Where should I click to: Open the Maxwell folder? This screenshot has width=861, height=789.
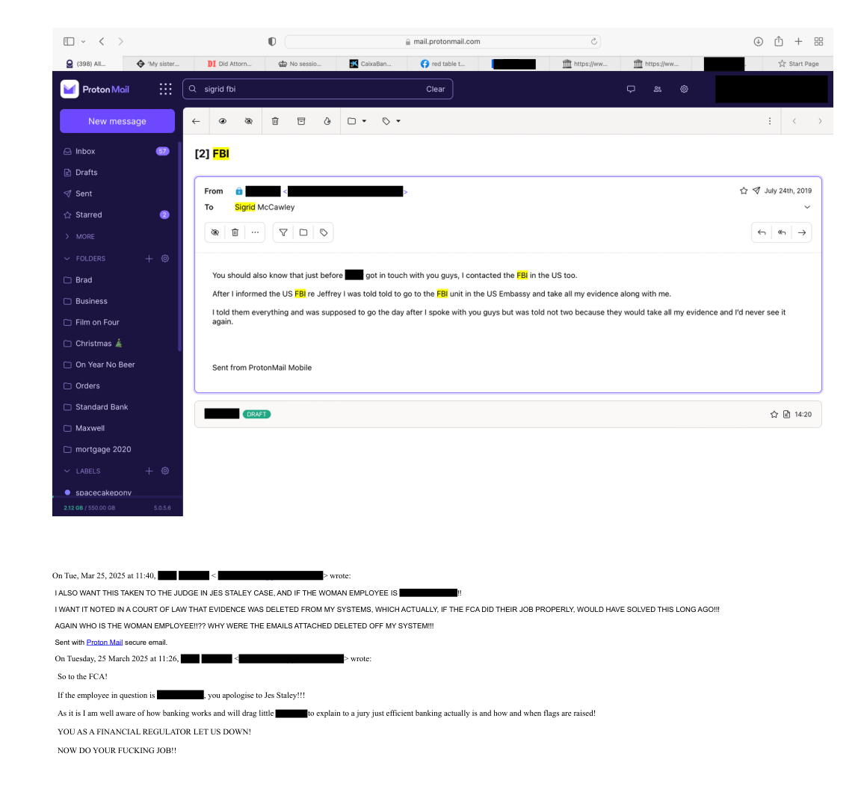click(x=90, y=428)
